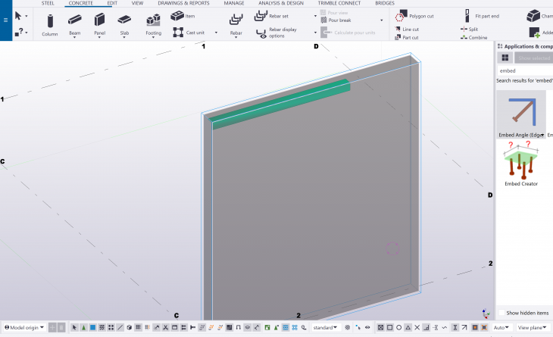Screen dimensions: 553x337
Task: Click the Footing tool icon
Action: click(x=153, y=23)
